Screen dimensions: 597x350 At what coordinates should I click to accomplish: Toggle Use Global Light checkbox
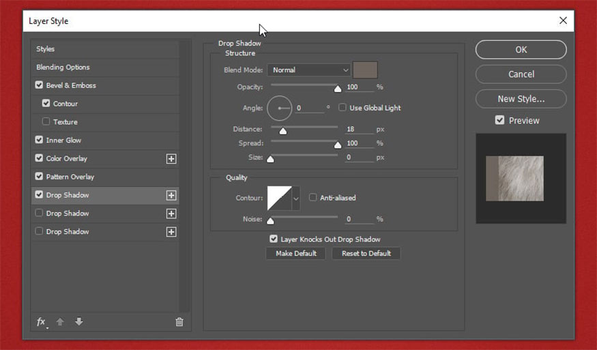[x=343, y=108]
